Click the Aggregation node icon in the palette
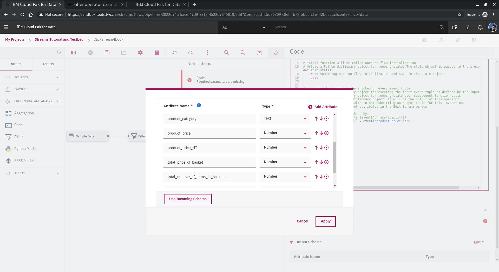The width and height of the screenshot is (499, 272). (8, 113)
